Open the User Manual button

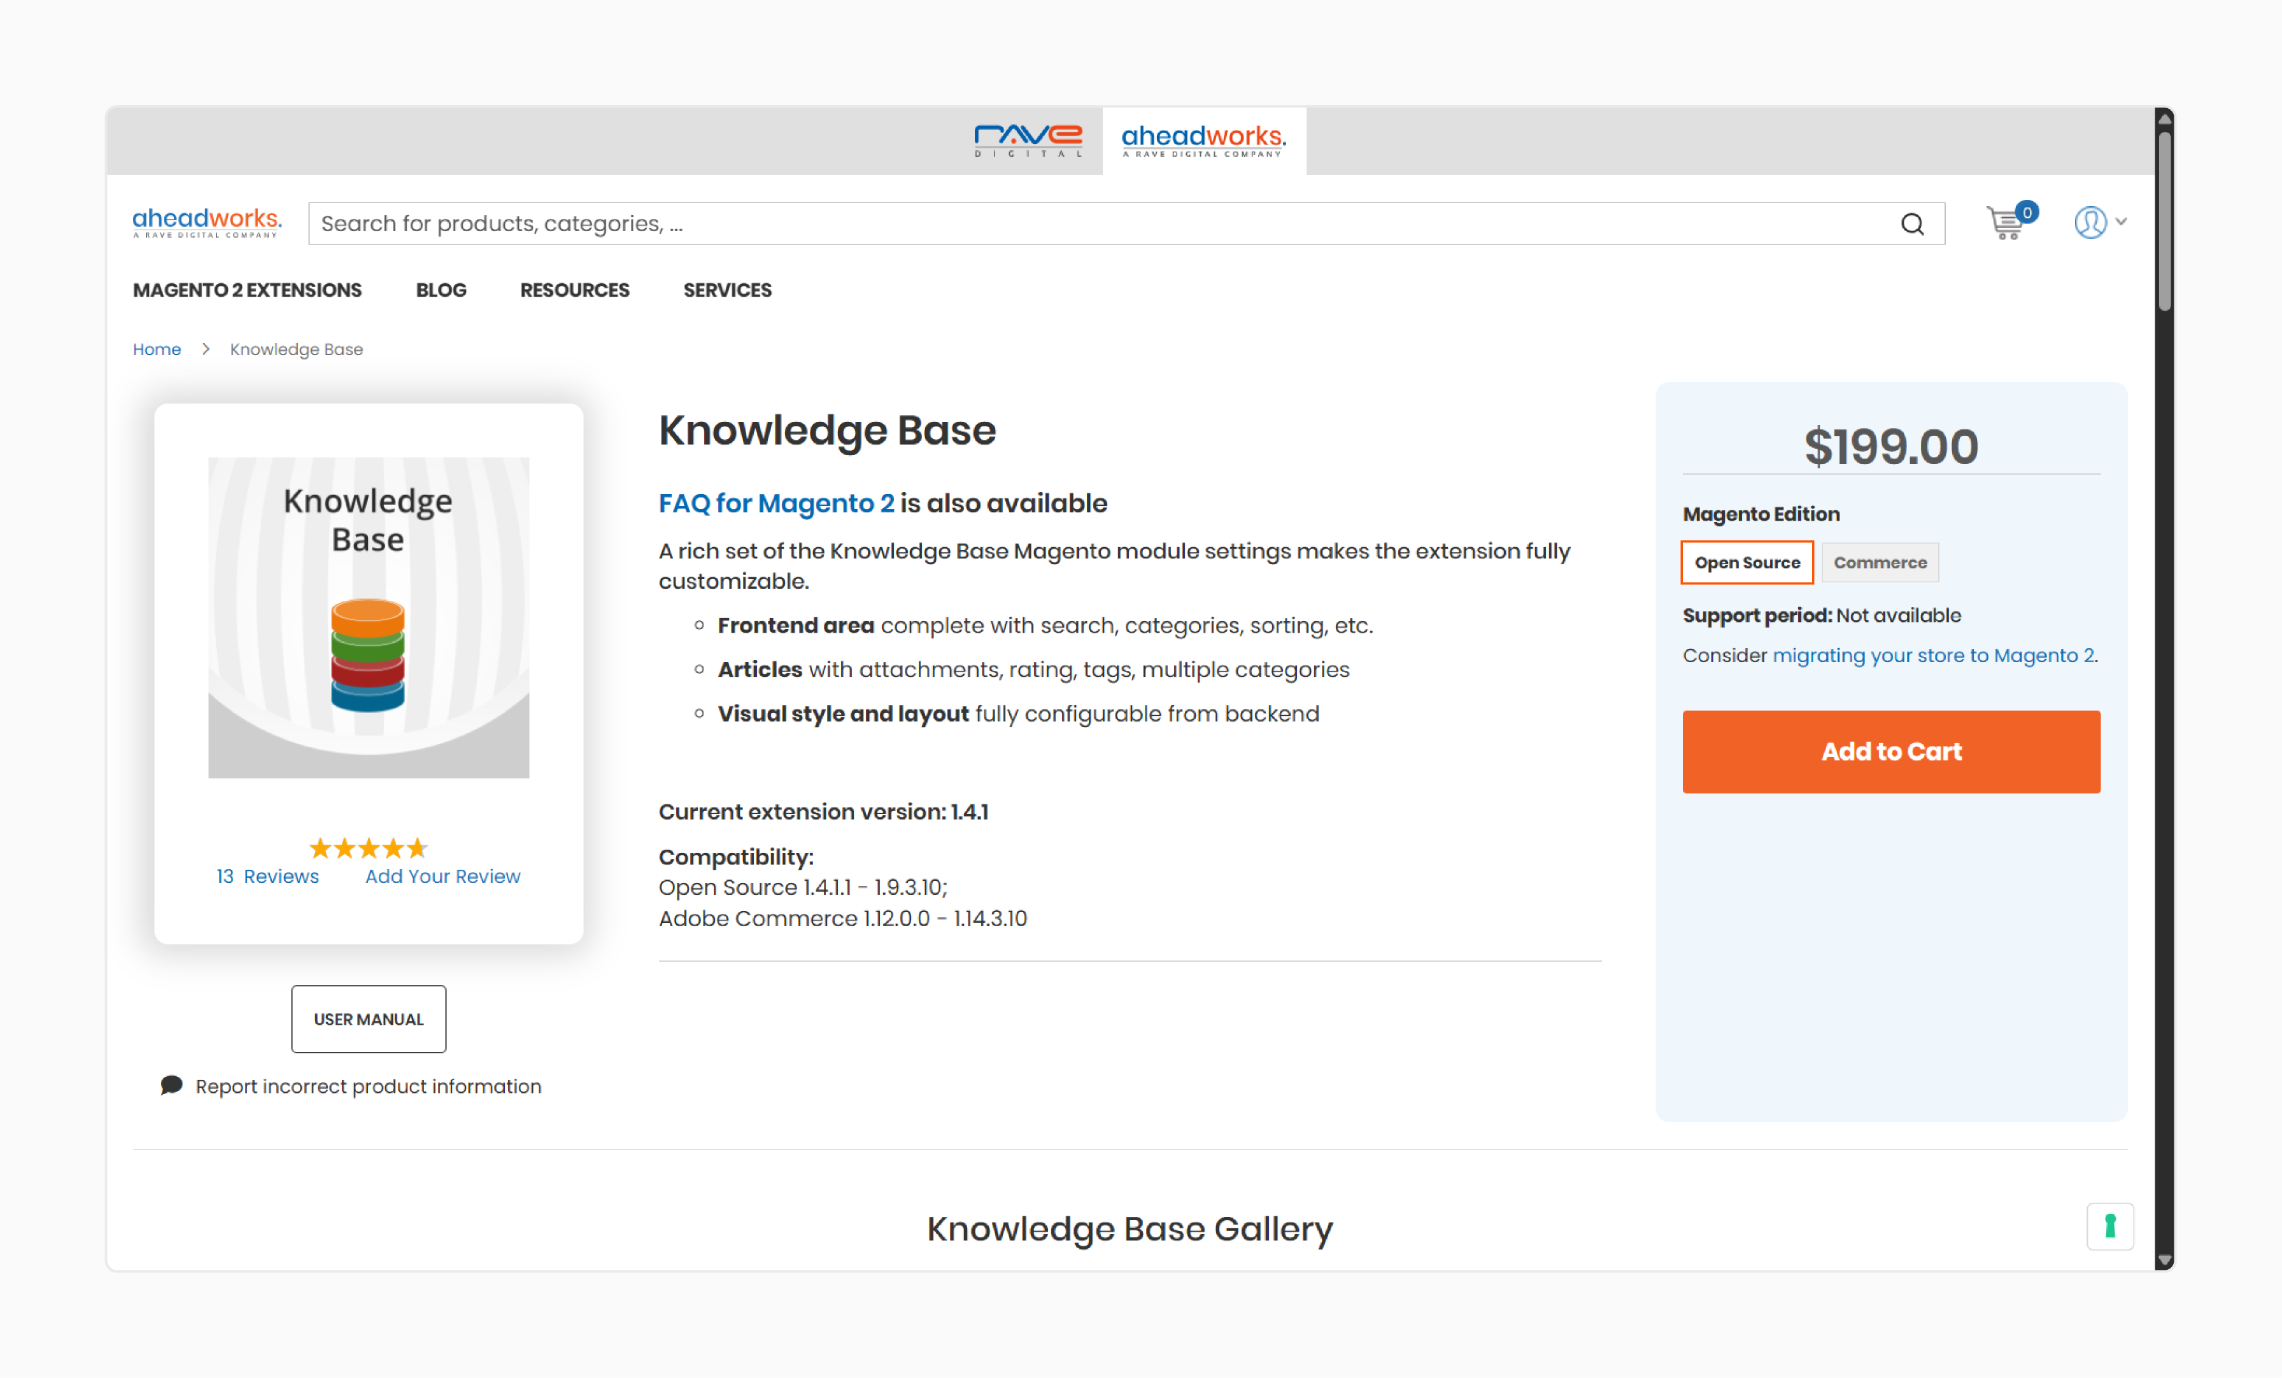click(x=369, y=1018)
